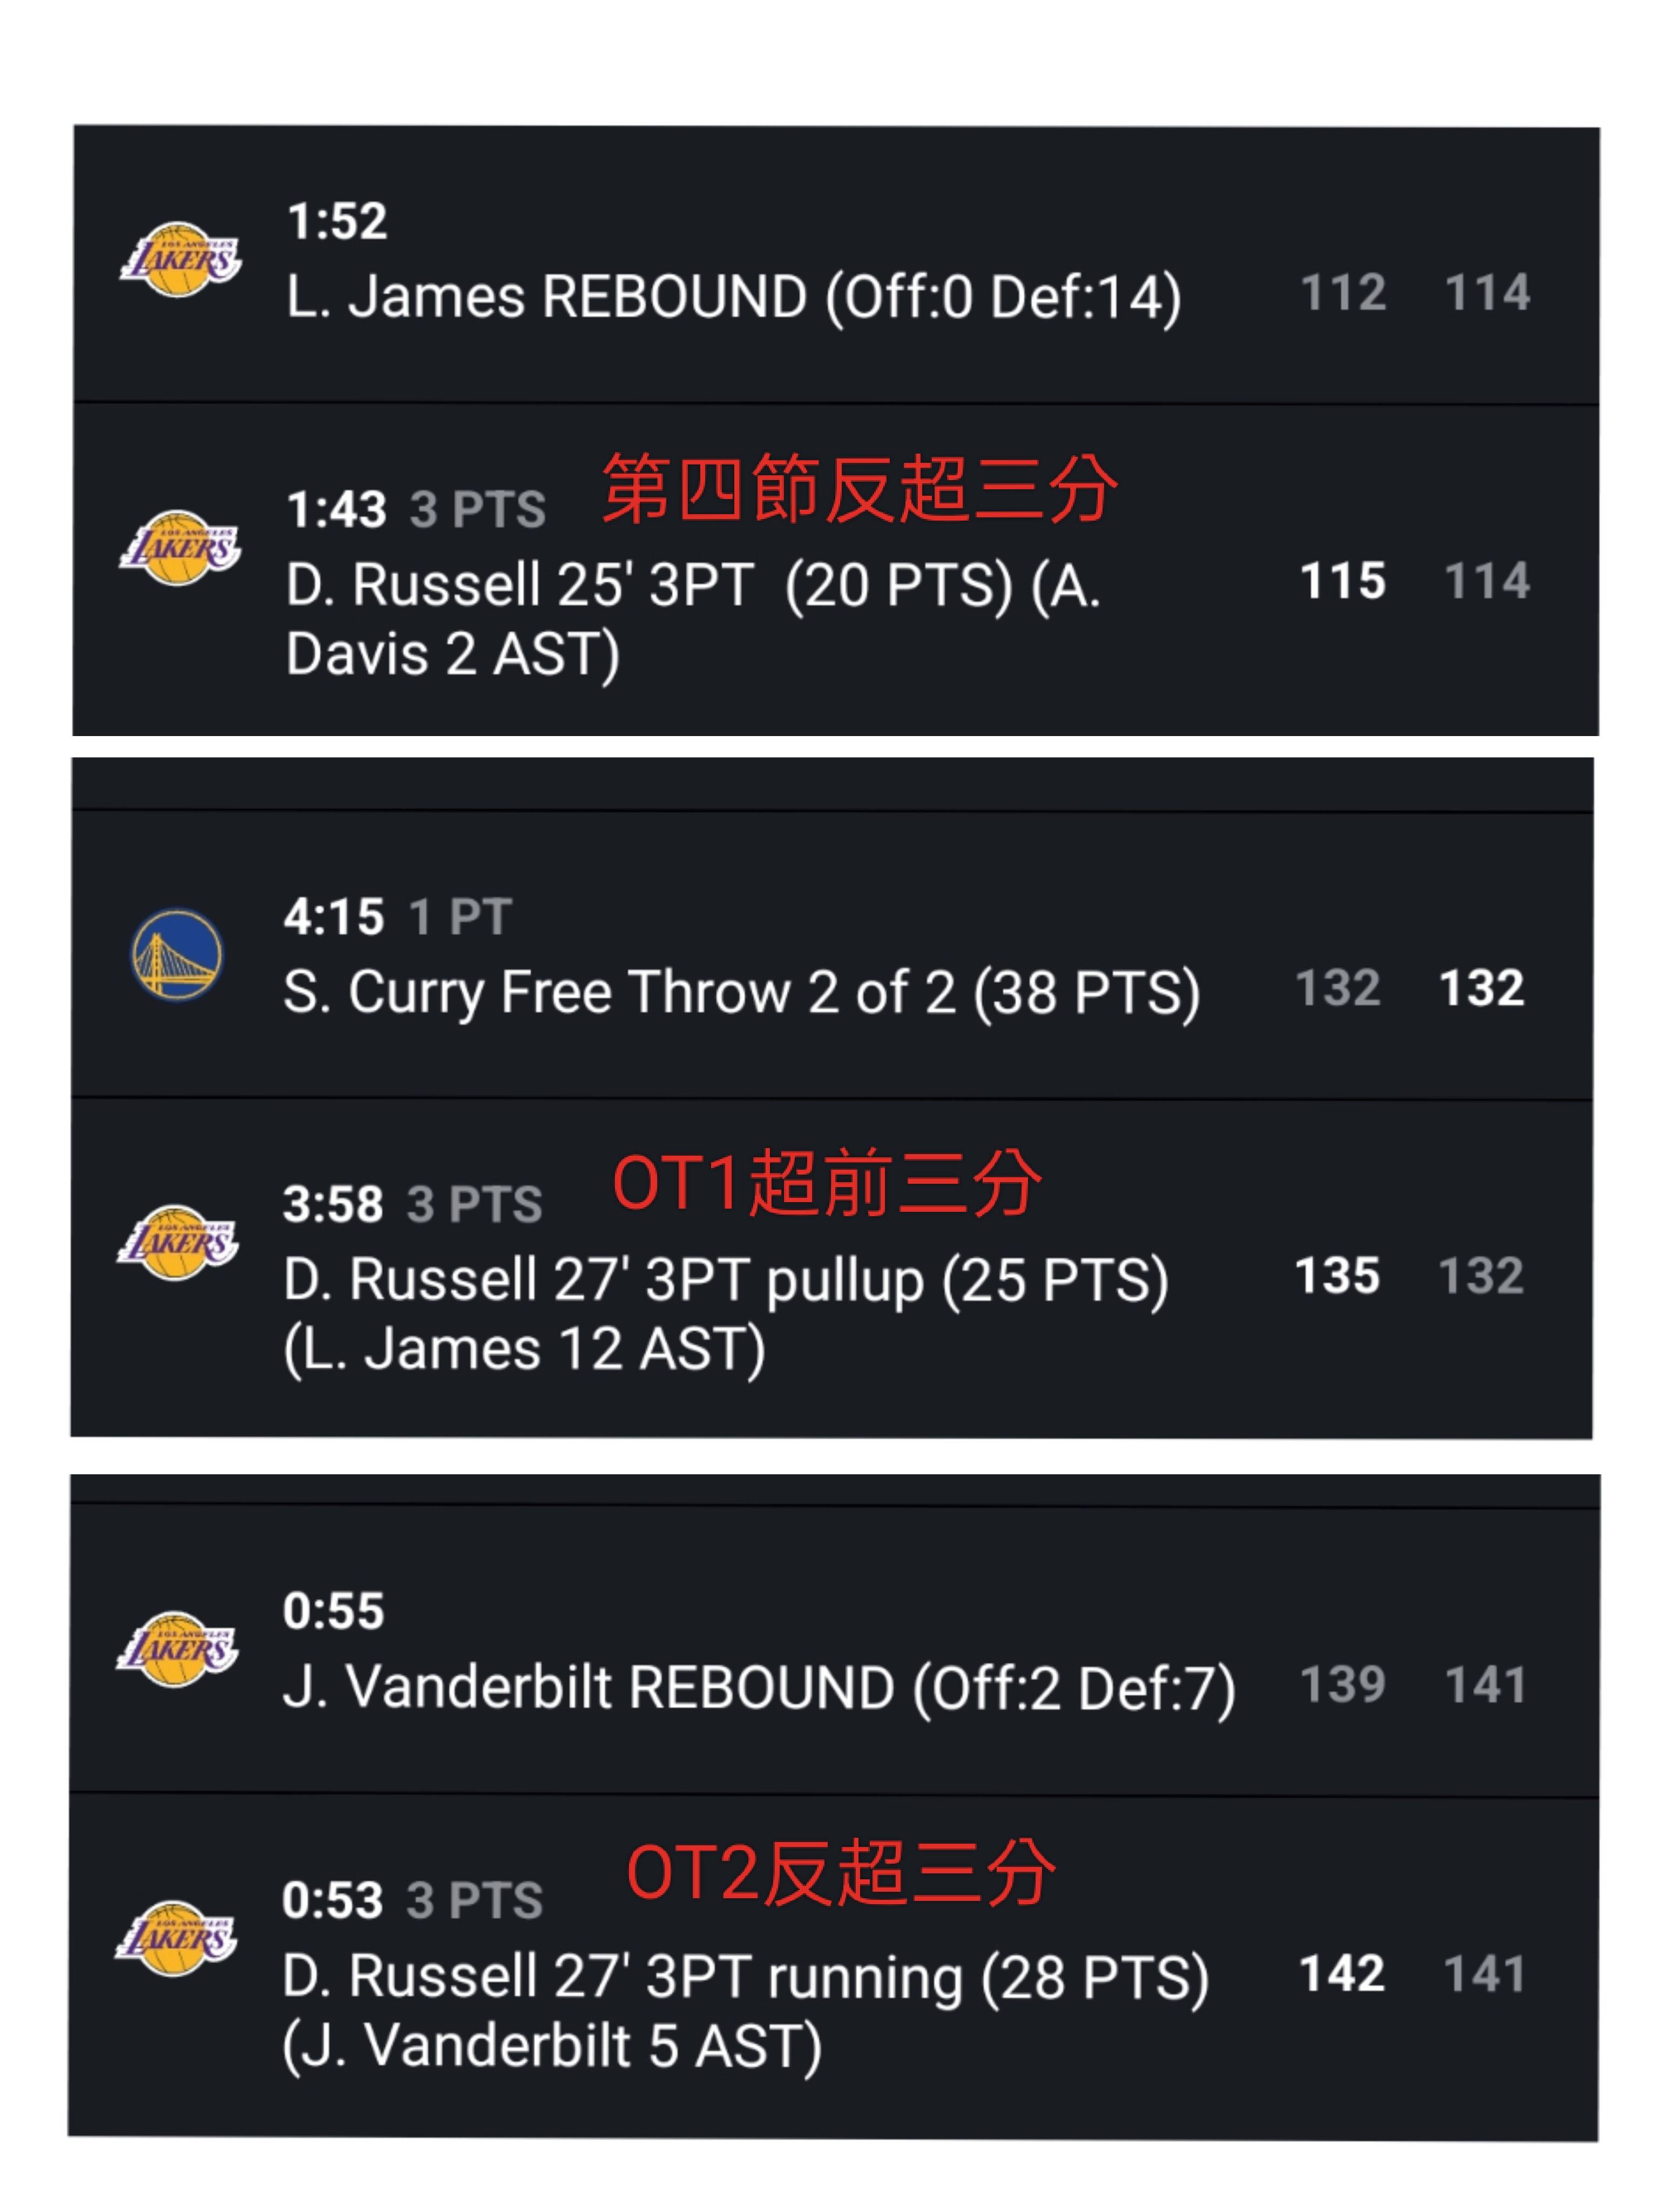
Task: Click Lakers logo beside Russell 27' pullup play
Action: point(178,1243)
